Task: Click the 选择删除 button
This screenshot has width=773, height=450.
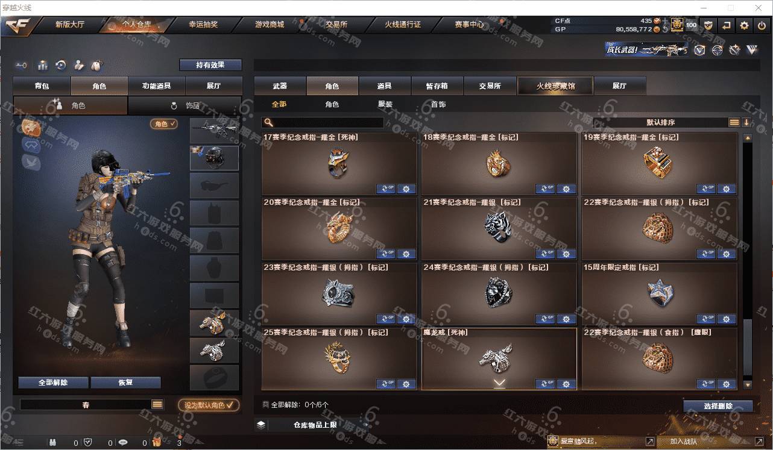Action: pos(718,406)
